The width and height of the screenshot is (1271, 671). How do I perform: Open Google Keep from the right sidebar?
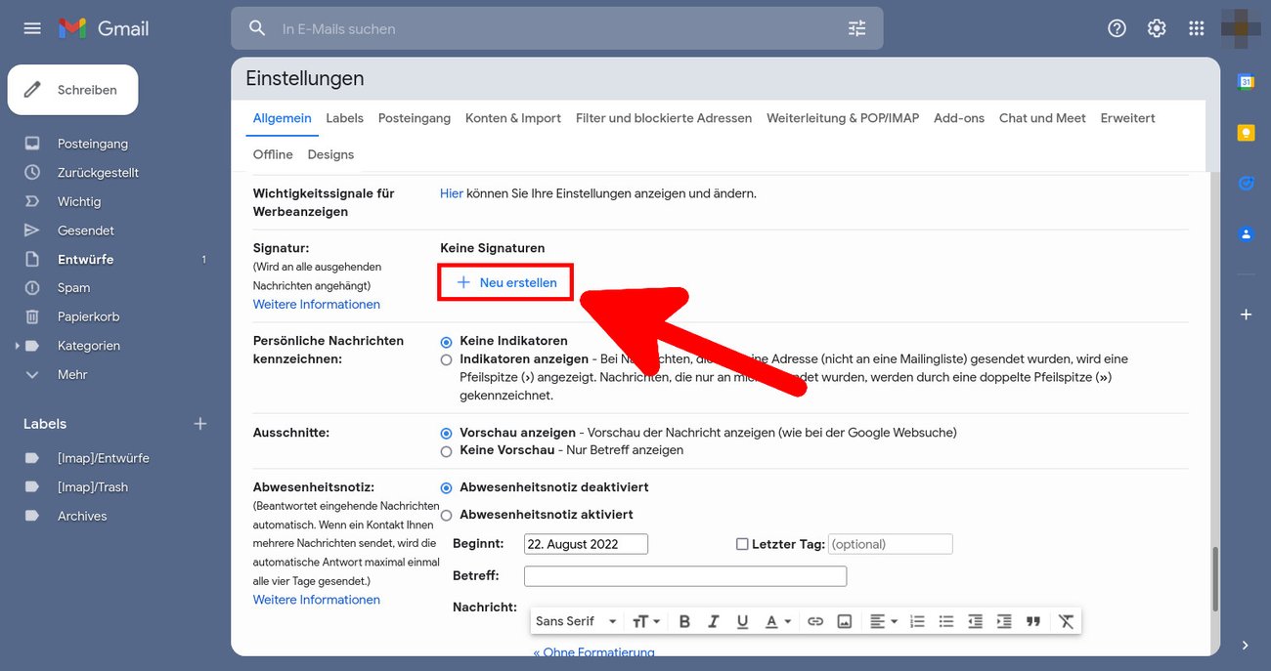pos(1246,132)
